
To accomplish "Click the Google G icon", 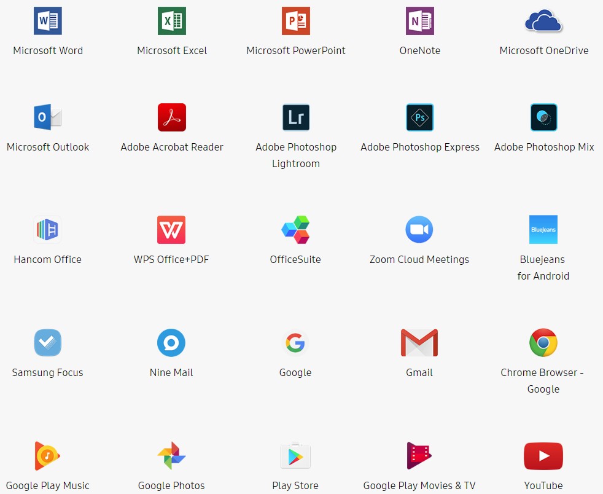I will coord(295,342).
